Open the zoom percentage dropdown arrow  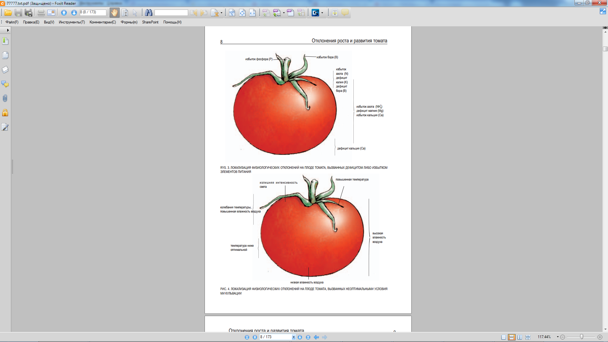tap(558, 337)
